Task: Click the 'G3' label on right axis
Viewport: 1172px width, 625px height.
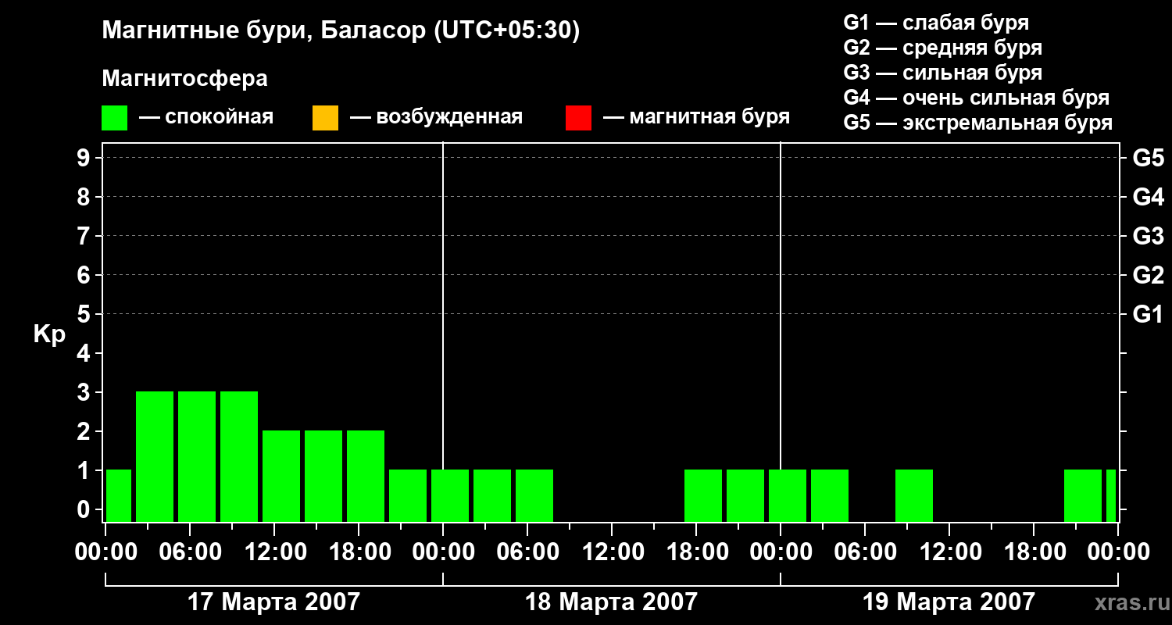Action: point(1148,236)
